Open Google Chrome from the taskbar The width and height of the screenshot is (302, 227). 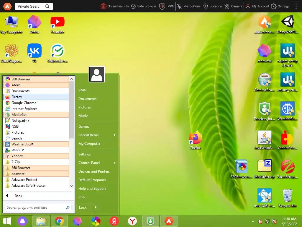tap(59, 221)
